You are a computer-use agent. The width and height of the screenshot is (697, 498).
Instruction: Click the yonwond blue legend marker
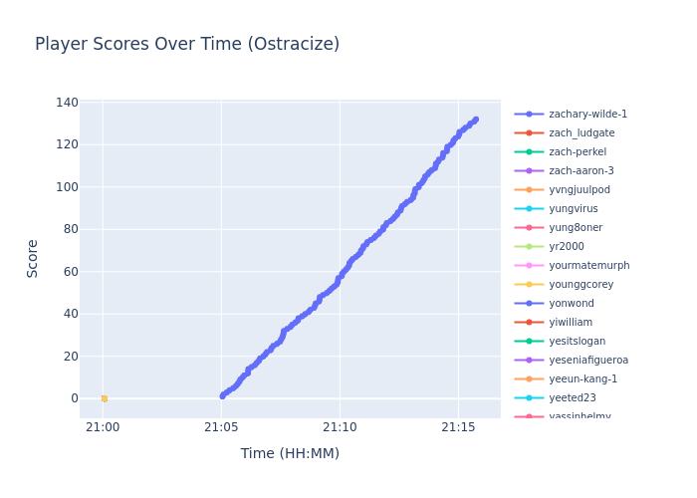[529, 304]
